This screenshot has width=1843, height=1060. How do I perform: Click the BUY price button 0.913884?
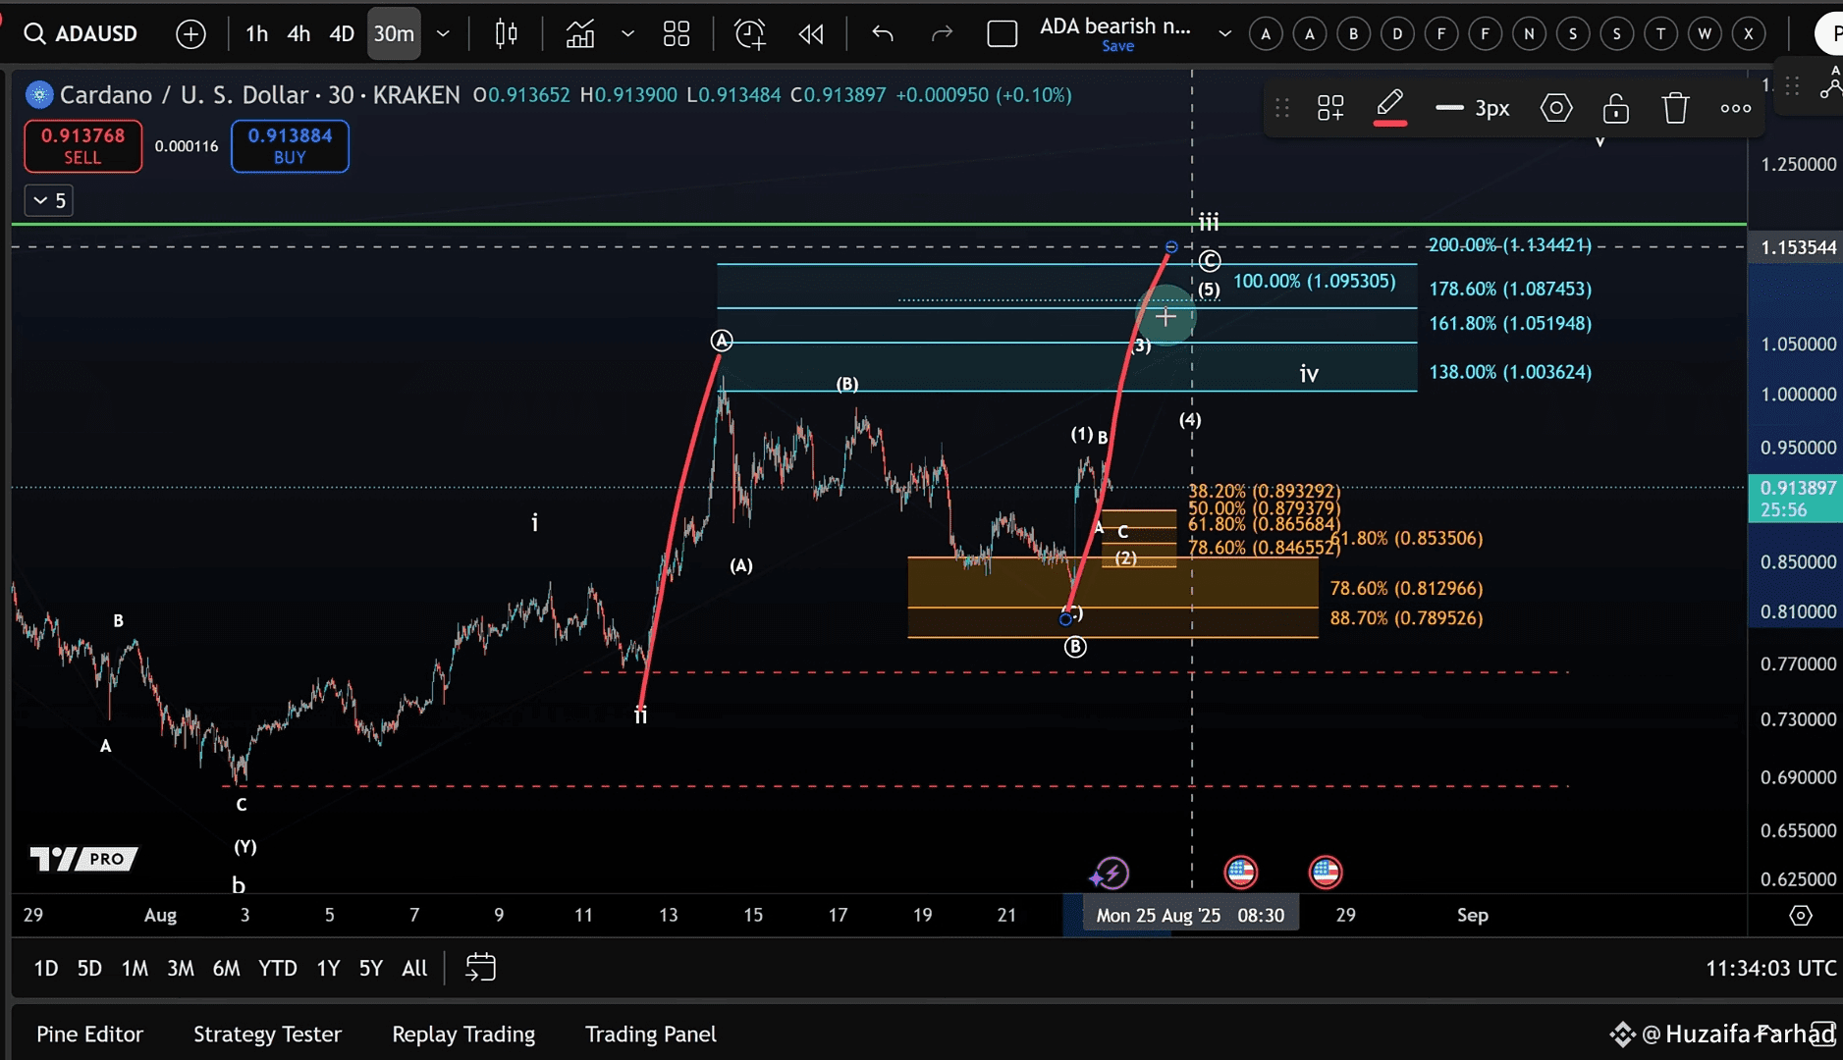[x=290, y=145]
